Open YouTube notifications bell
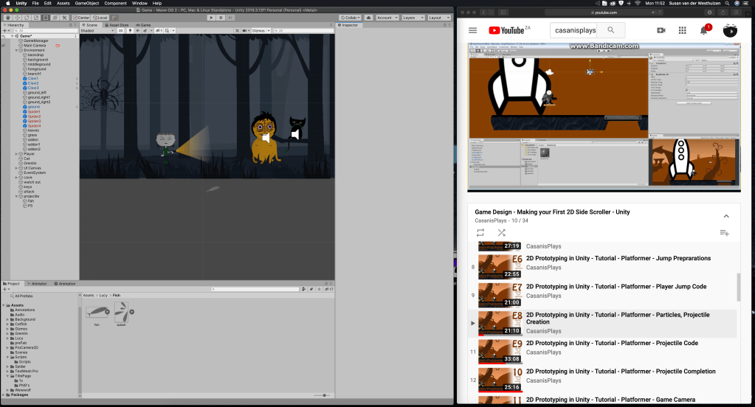Image resolution: width=755 pixels, height=407 pixels. click(704, 30)
